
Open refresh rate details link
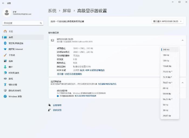[x=107, y=84]
